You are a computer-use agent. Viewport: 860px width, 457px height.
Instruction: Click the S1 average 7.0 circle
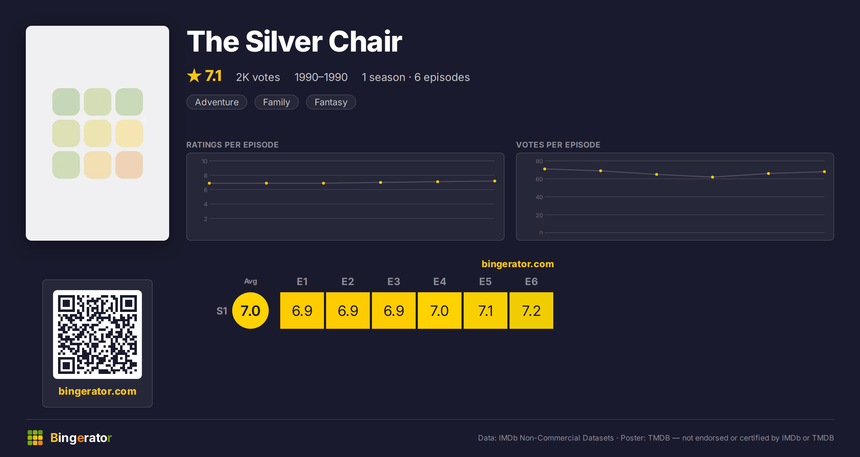click(x=250, y=311)
